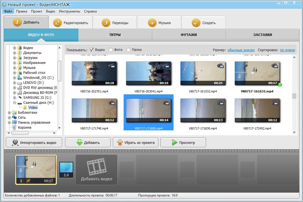Click the file list vertical scrollbar thumb
Image resolution: width=303 pixels, height=202 pixels.
tap(294, 96)
